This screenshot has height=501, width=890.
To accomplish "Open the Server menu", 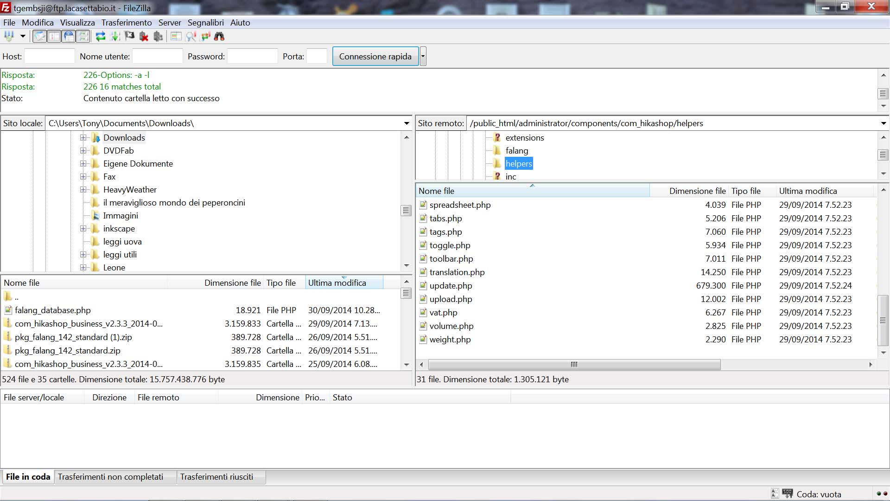I will pyautogui.click(x=170, y=22).
